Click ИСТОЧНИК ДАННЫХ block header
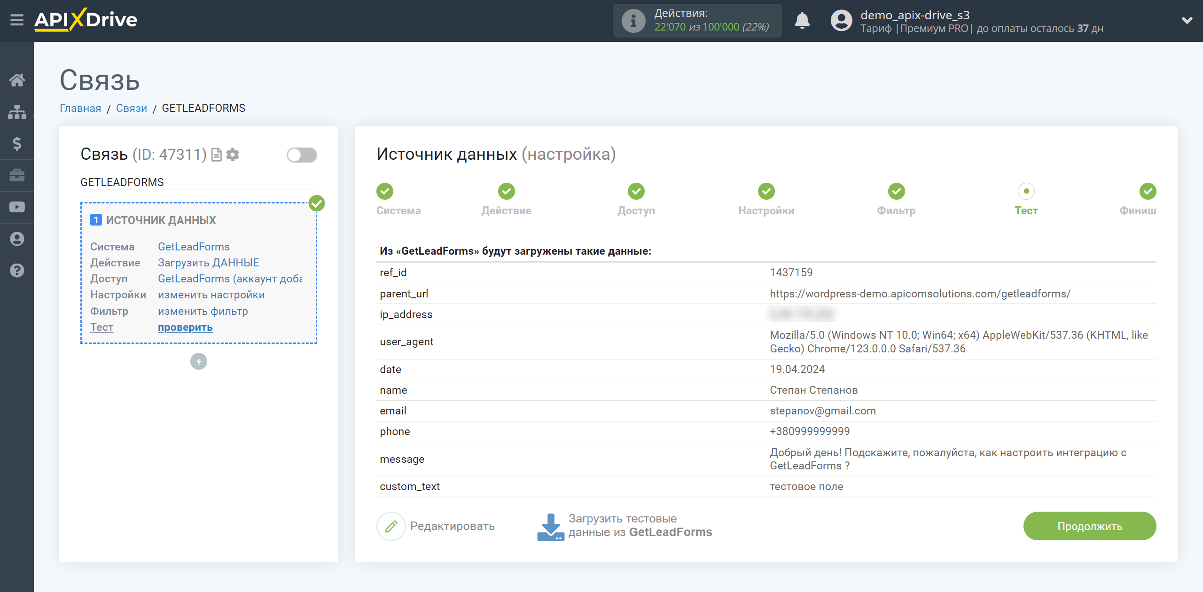The width and height of the screenshot is (1203, 592). coord(161,220)
